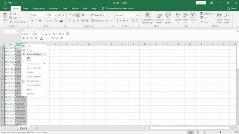The height and width of the screenshot is (134, 239).
Task: Switch to the Insert tab
Action: pyautogui.click(x=26, y=9)
